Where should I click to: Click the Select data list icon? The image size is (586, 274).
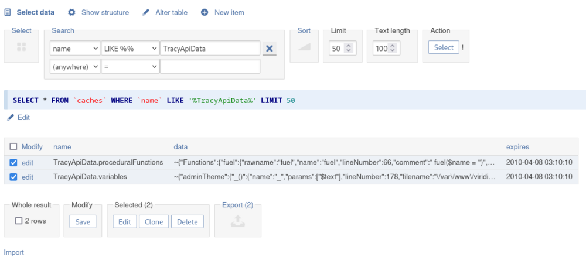click(x=8, y=12)
